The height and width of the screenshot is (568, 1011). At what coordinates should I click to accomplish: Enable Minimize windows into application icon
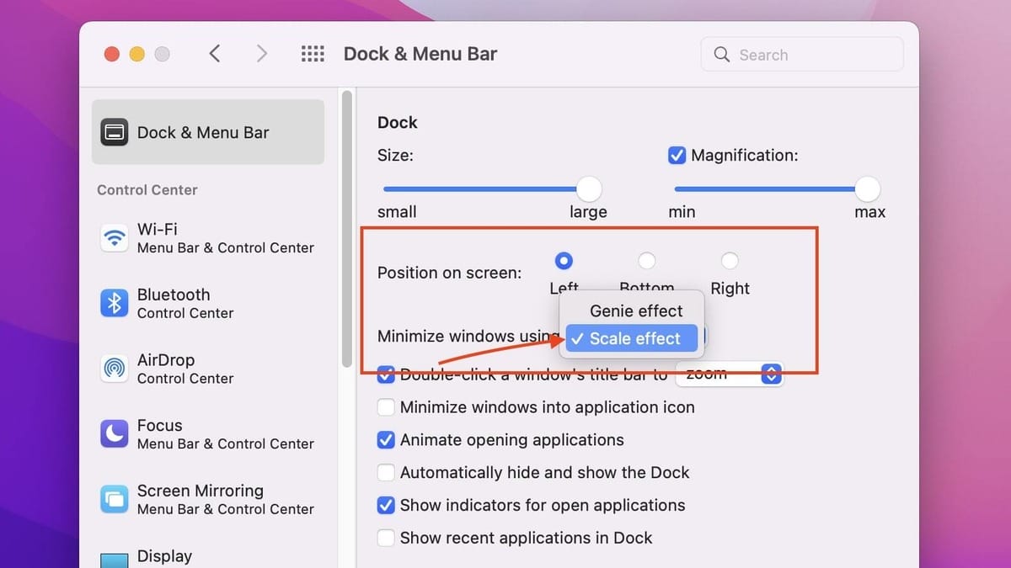(x=386, y=407)
